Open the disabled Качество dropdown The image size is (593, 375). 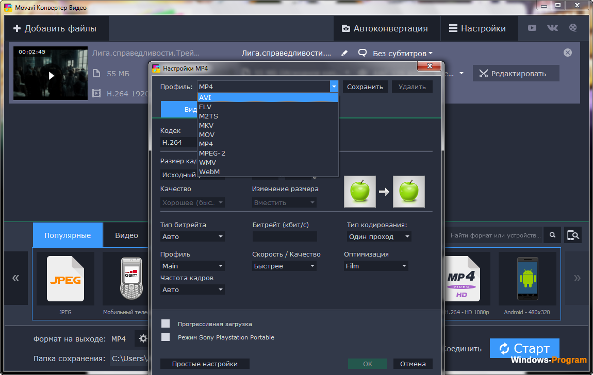(x=192, y=202)
